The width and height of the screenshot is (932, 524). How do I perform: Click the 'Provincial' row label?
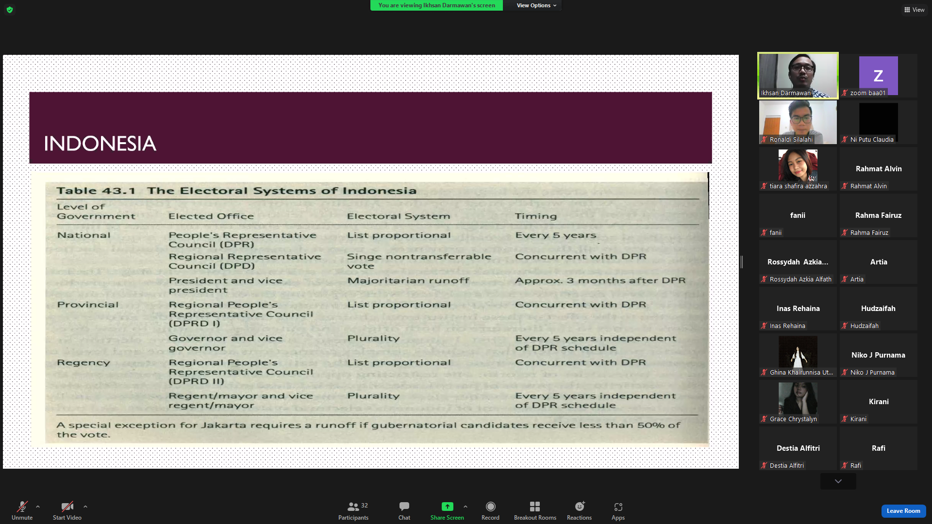click(x=88, y=305)
